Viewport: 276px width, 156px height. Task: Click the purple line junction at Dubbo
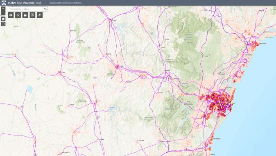coord(117,67)
